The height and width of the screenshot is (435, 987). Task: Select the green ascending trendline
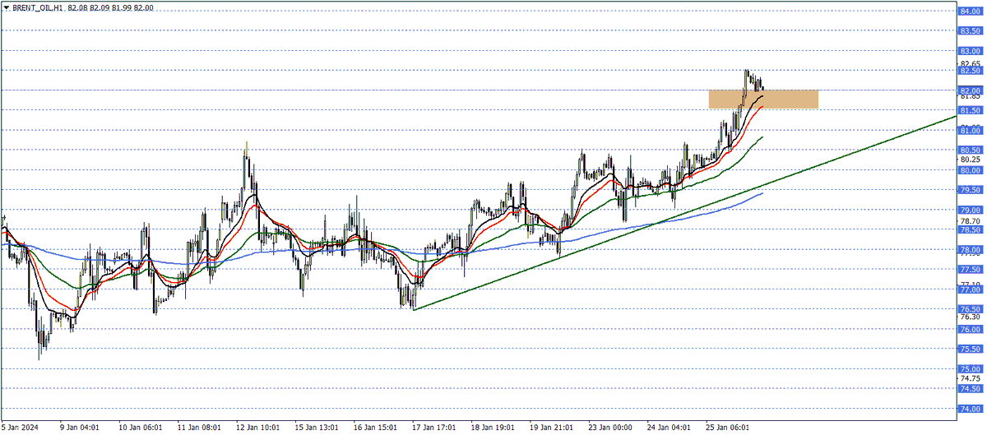[x=685, y=213]
